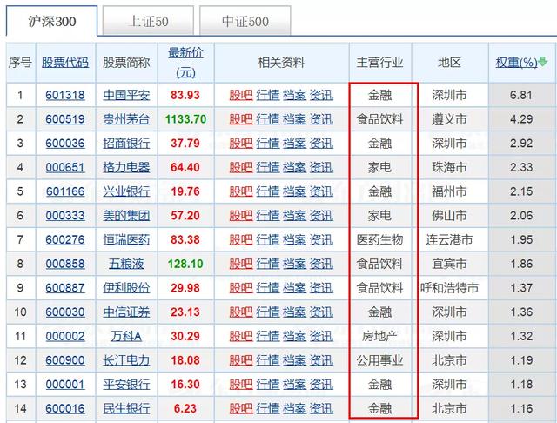The width and height of the screenshot is (557, 423).
Task: Select the 中证500 tab
Action: 245,21
